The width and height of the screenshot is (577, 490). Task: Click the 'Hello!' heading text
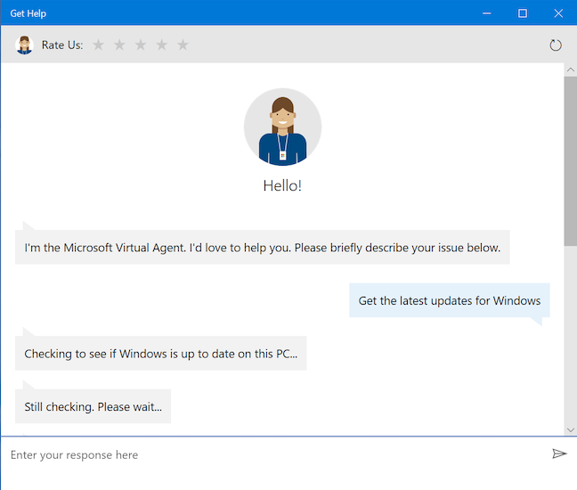[x=282, y=186]
